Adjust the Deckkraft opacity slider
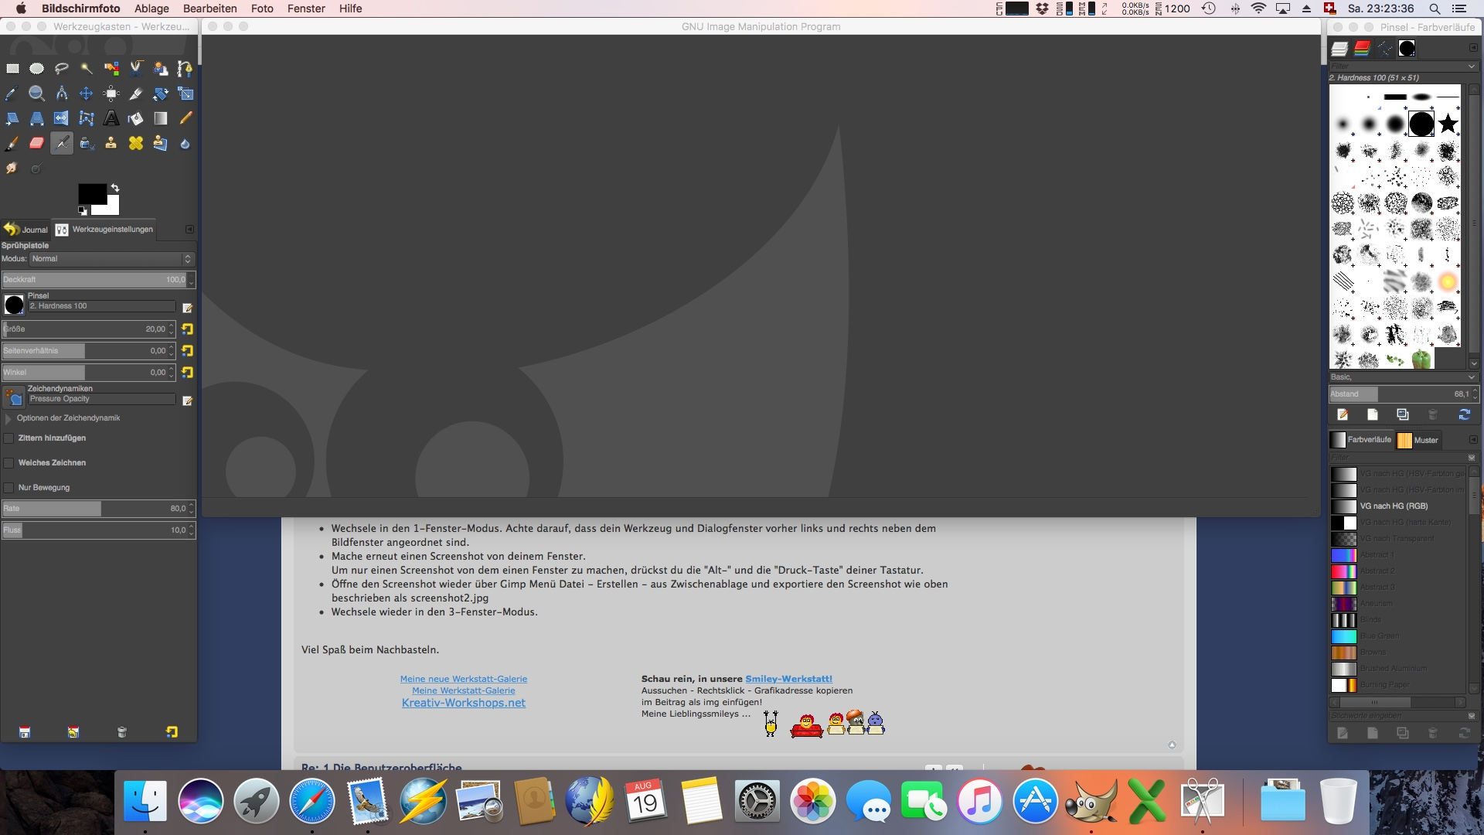Screen dimensions: 1484x835 click(x=93, y=280)
